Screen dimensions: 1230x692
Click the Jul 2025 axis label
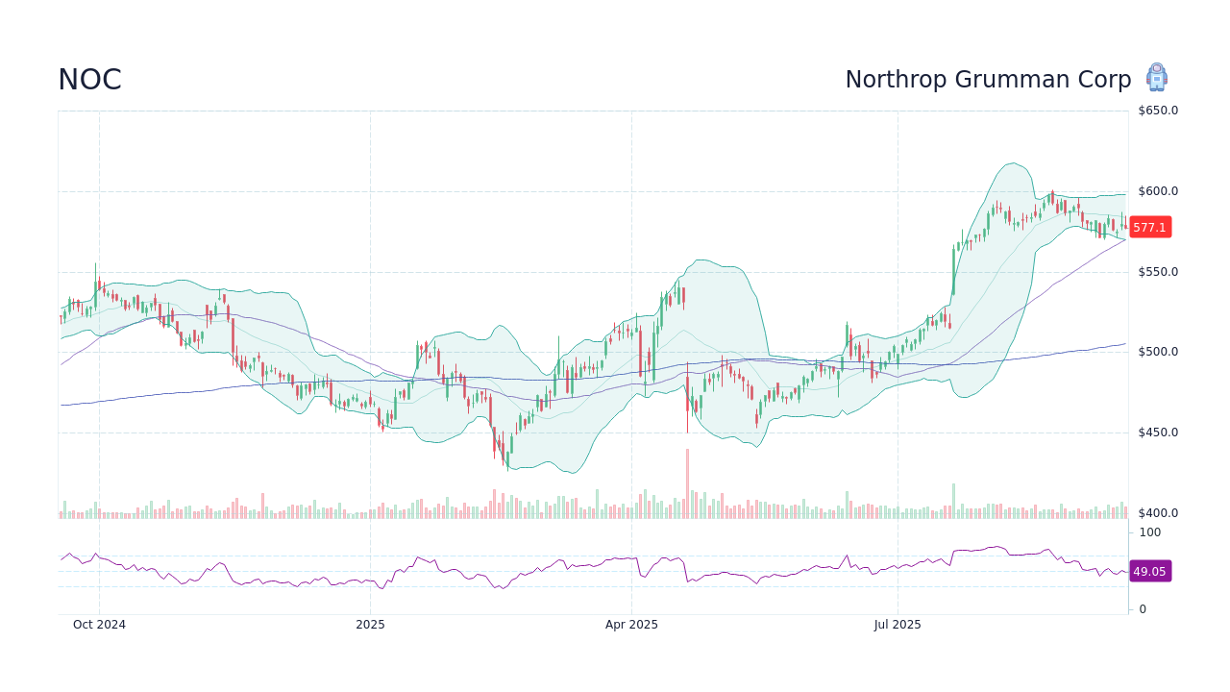(x=899, y=625)
